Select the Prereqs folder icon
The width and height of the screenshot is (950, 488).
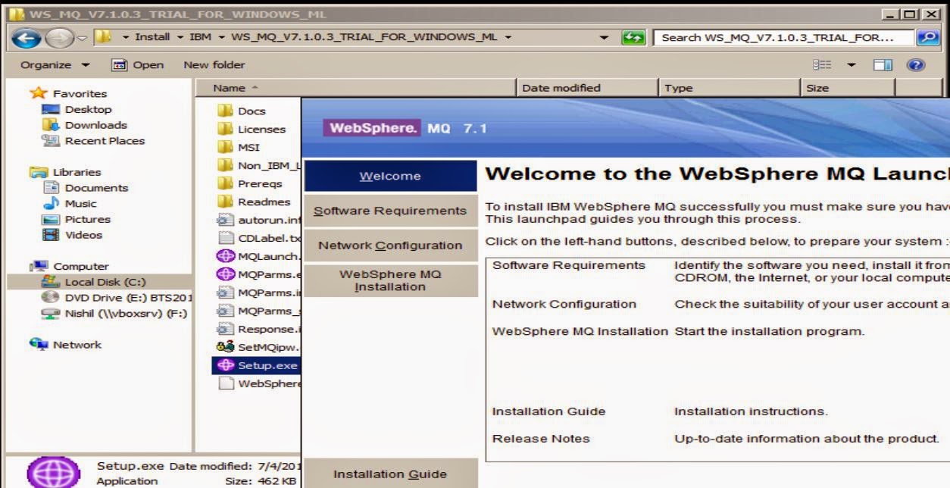[225, 183]
